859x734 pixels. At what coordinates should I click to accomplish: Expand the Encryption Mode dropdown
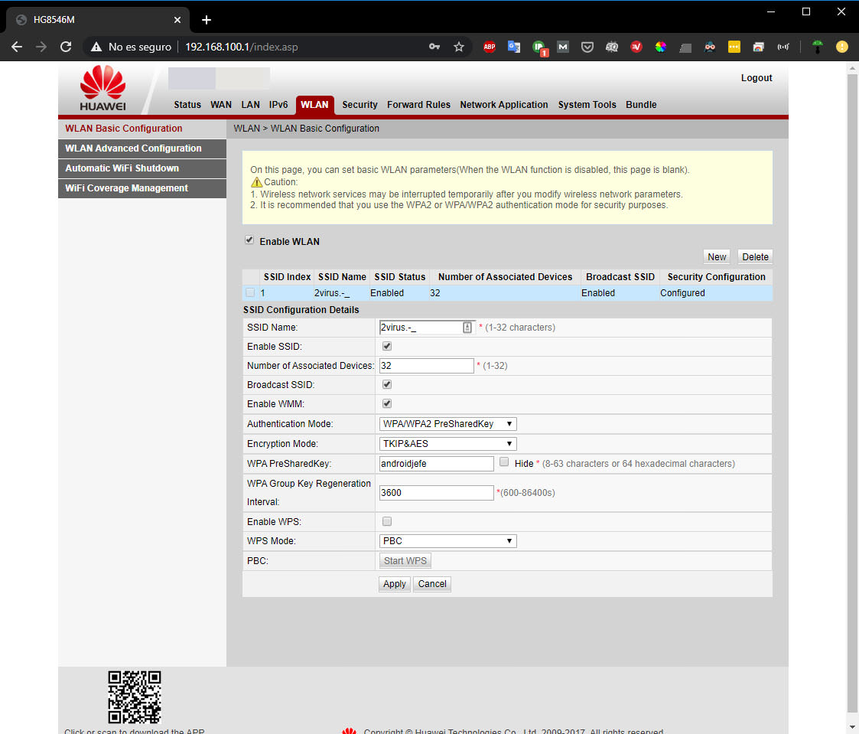pos(447,444)
